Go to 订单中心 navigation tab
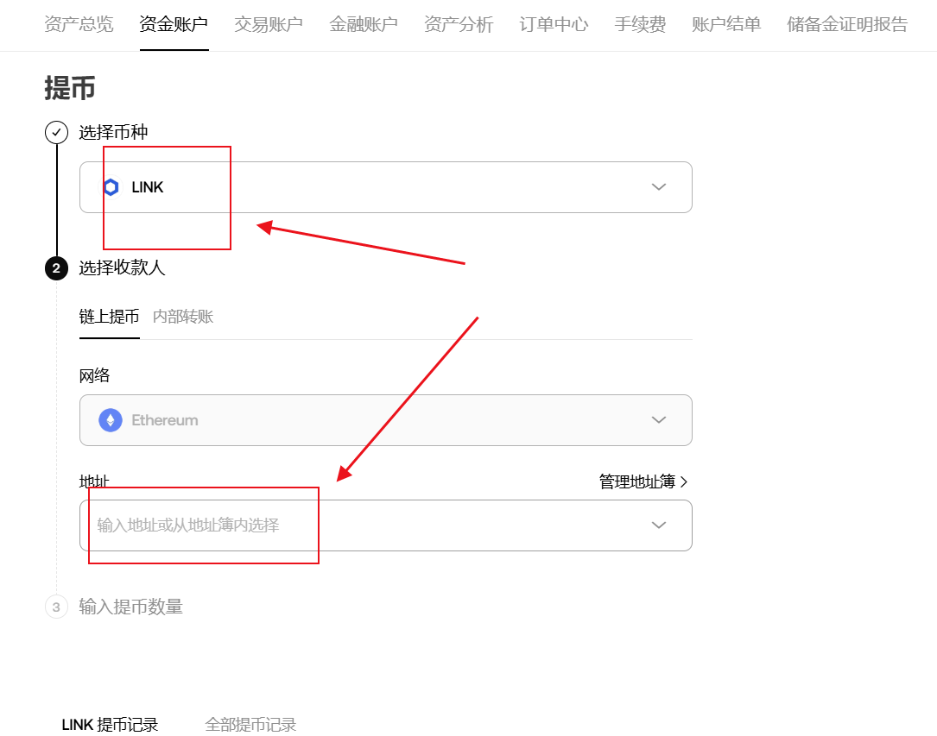The height and width of the screenshot is (736, 937). (554, 24)
